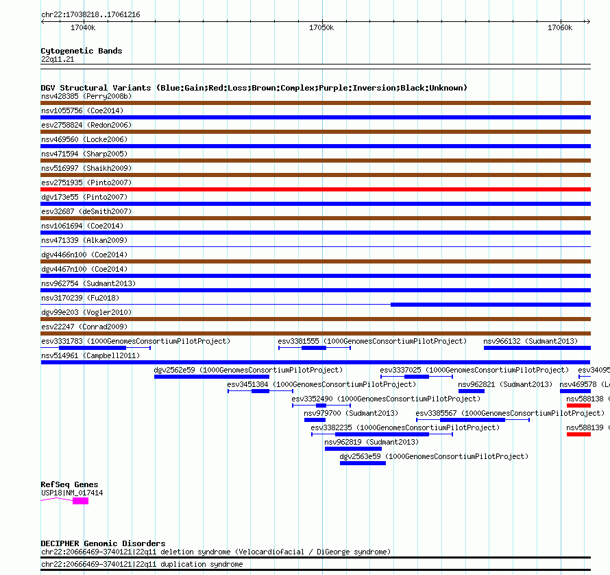Screen dimensions: 610x575
Task: Click nsv469578 variant label
Action: point(585,384)
